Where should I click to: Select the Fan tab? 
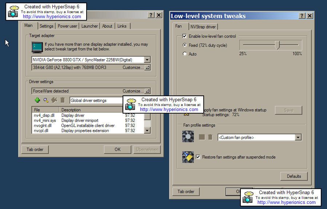[179, 26]
